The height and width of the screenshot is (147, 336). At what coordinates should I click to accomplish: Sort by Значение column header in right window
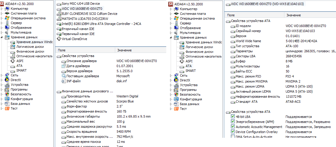(x=310, y=15)
